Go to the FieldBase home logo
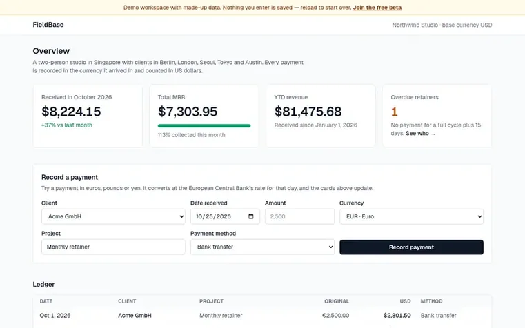This screenshot has height=328, width=525. coord(48,25)
